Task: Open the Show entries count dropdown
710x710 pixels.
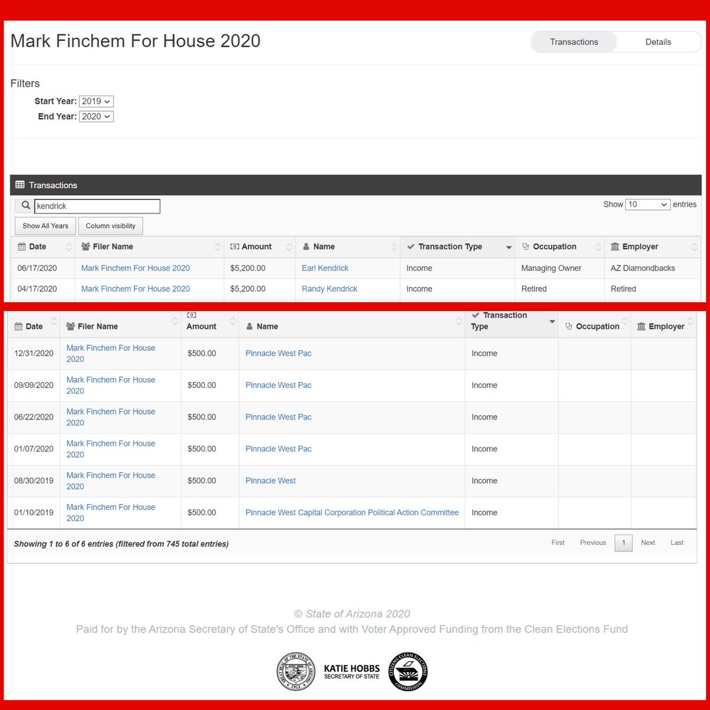Action: (x=648, y=204)
